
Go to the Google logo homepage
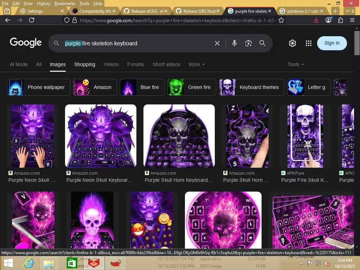pyautogui.click(x=25, y=43)
